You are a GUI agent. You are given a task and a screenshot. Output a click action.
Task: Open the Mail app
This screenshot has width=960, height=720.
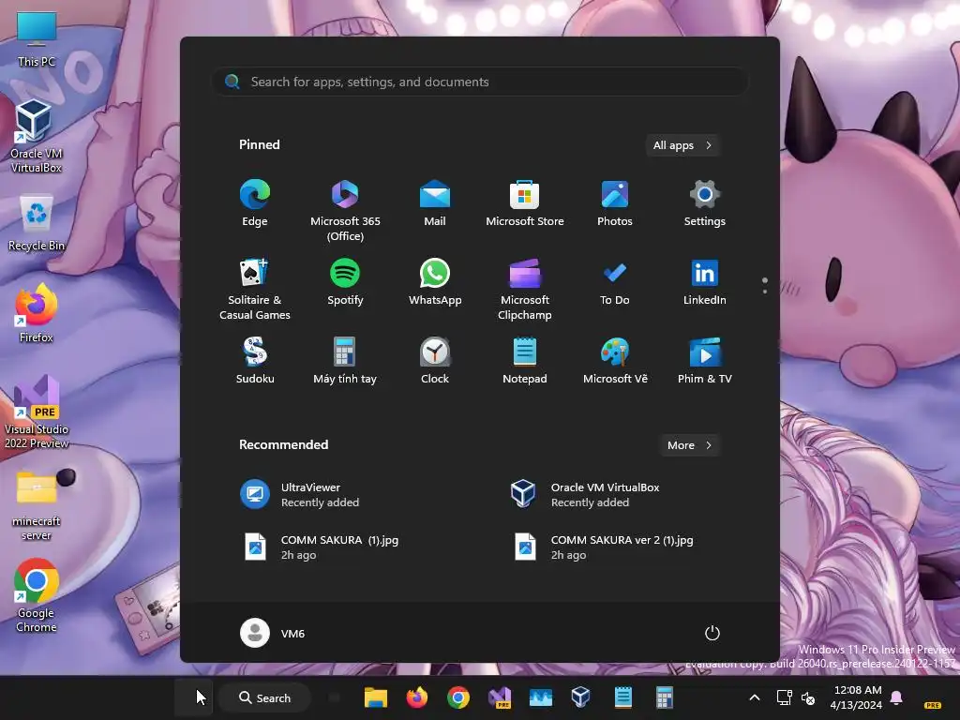pyautogui.click(x=435, y=203)
